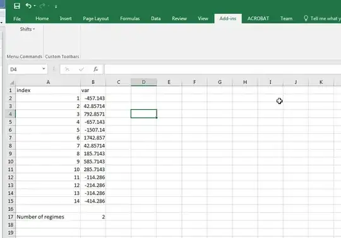Viewport: 341px width, 238px height.
Task: Go to the Formulas tab
Action: [130, 19]
